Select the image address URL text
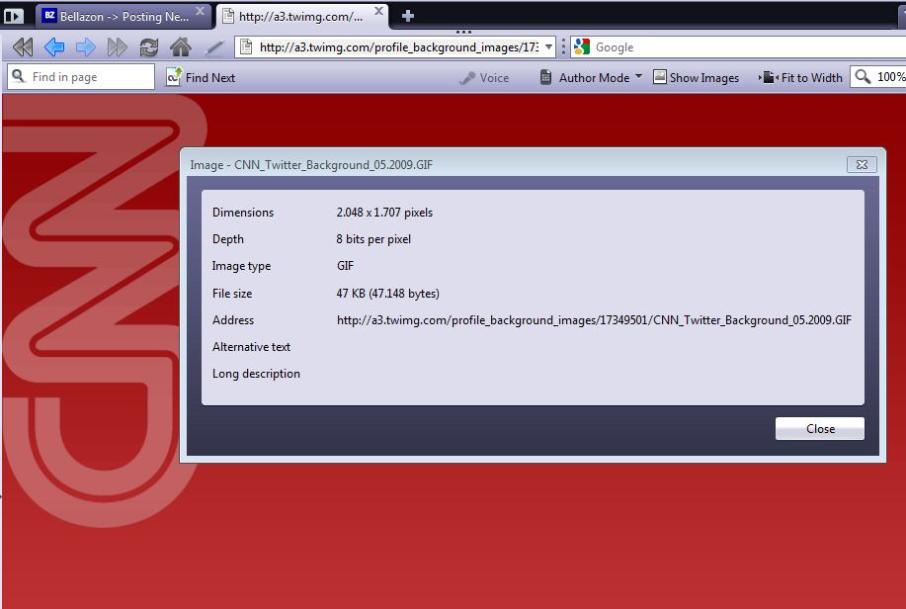 tap(594, 320)
